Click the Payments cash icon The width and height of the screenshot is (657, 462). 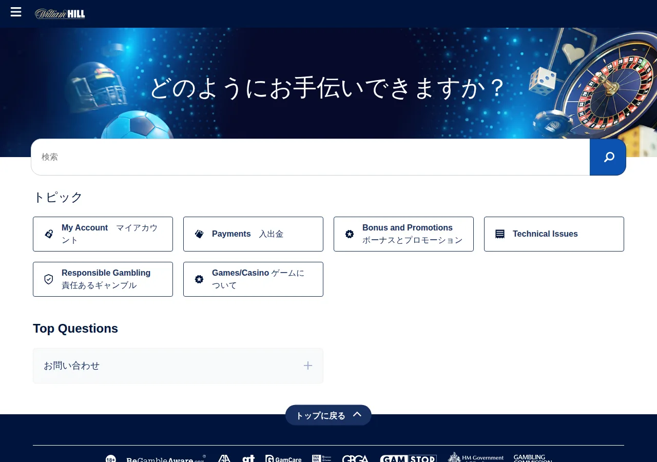point(199,234)
